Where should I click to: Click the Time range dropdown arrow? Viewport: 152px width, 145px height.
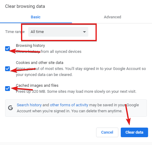click(x=84, y=32)
